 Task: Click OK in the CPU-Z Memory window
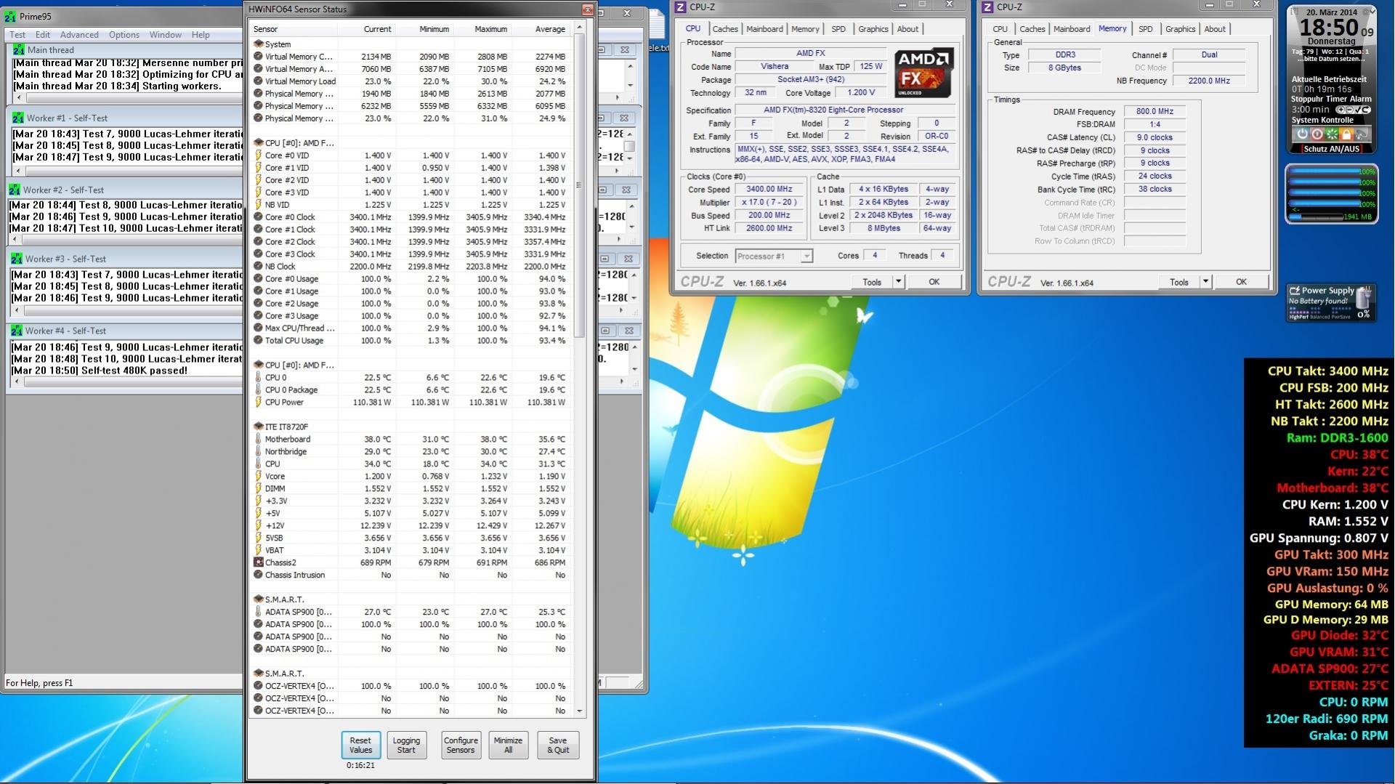click(x=1241, y=282)
